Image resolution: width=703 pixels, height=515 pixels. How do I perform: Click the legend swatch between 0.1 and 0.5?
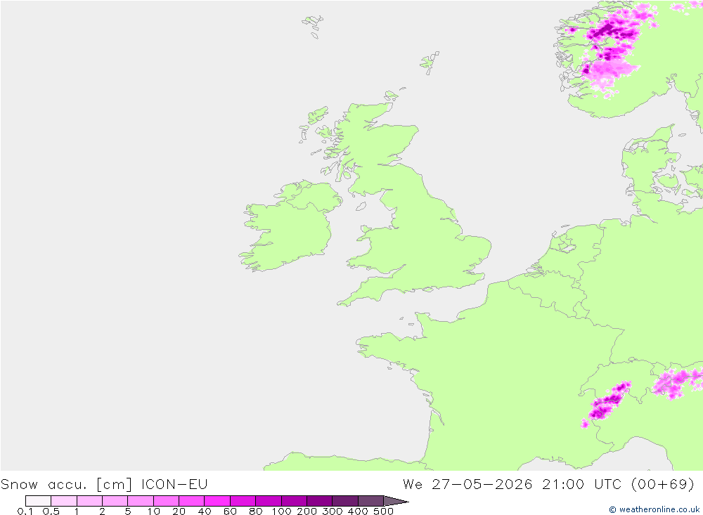tap(38, 501)
